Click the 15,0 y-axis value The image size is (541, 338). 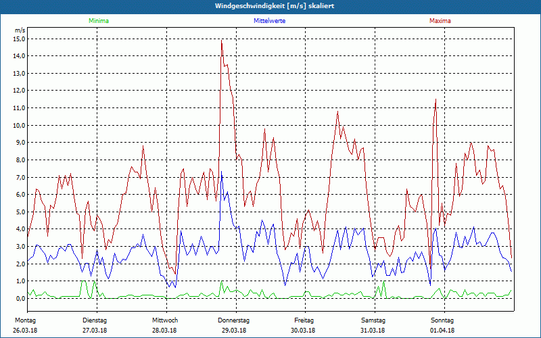20,39
